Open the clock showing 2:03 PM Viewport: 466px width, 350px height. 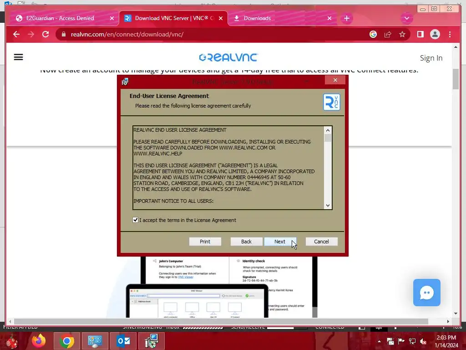(x=446, y=341)
